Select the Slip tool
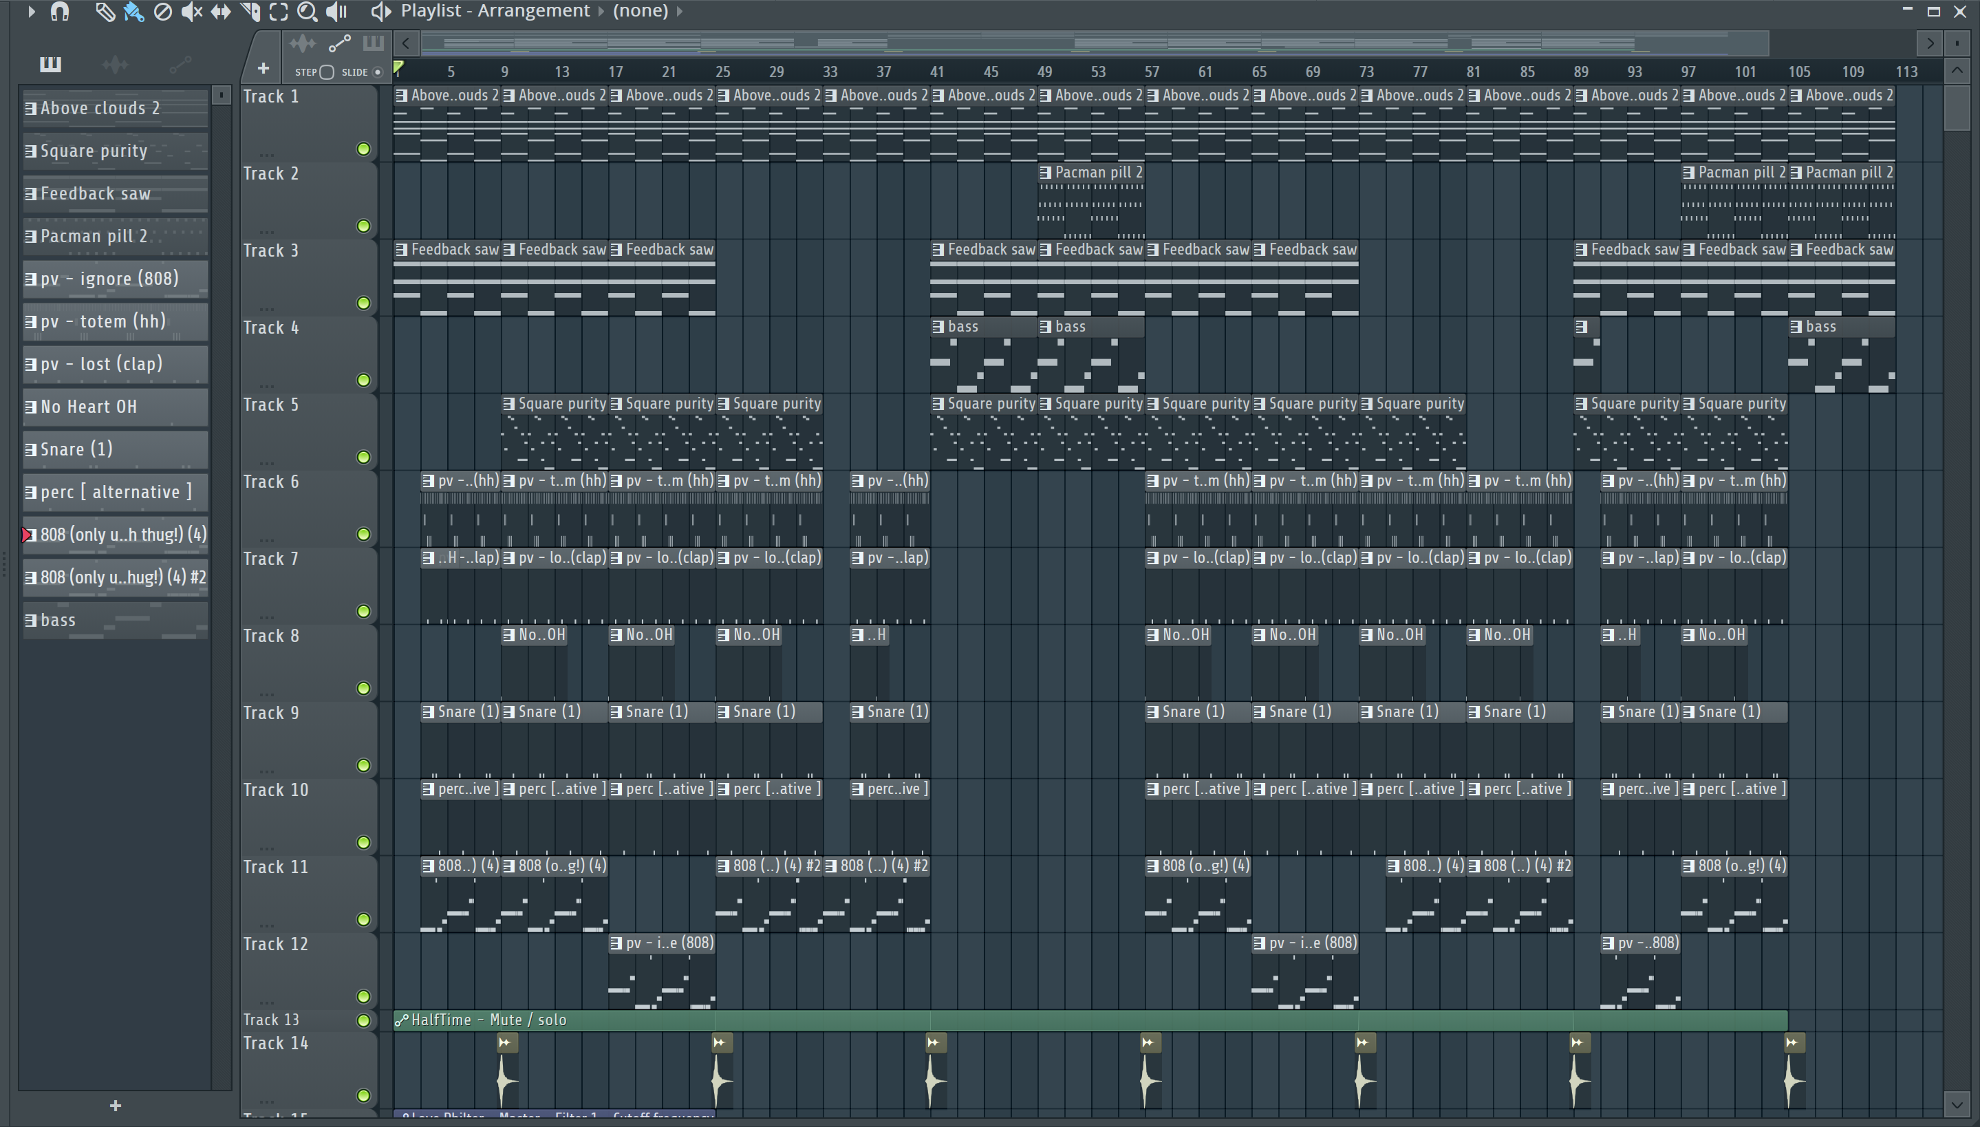This screenshot has height=1127, width=1980. point(221,11)
